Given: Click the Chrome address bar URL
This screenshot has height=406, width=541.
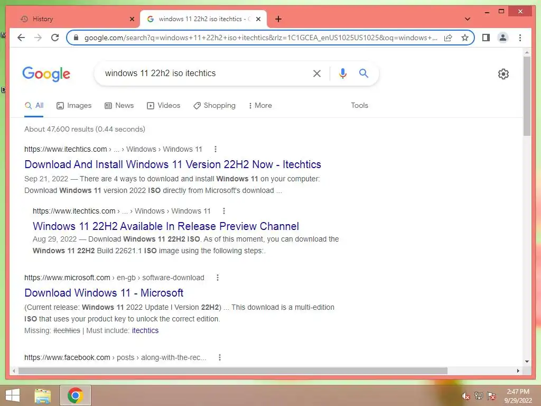Looking at the screenshot, I should tap(261, 38).
